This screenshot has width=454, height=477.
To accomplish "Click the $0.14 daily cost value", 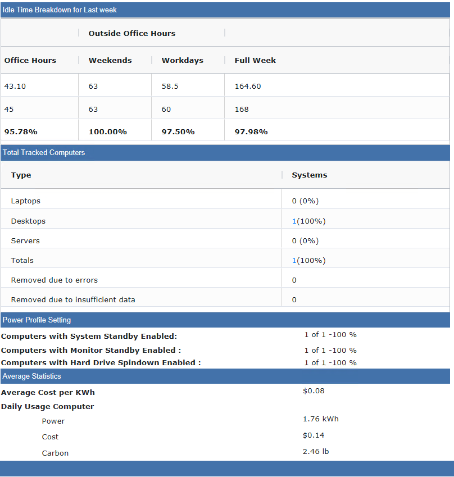I will tap(314, 435).
